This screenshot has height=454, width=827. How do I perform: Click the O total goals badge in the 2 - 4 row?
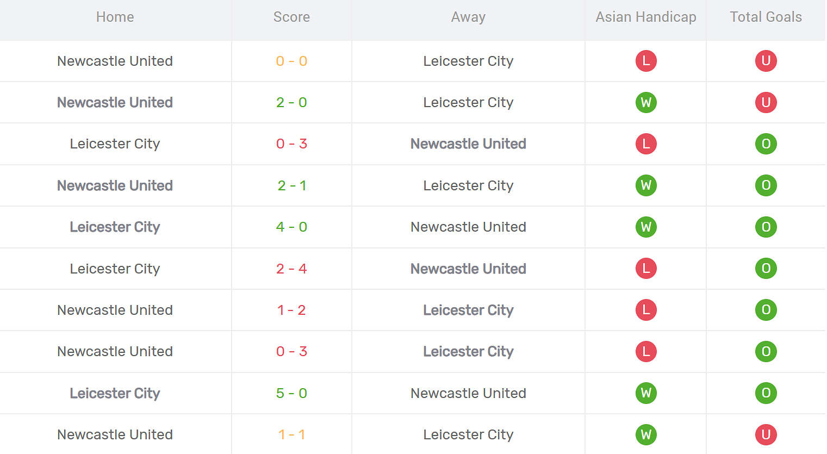[766, 269]
